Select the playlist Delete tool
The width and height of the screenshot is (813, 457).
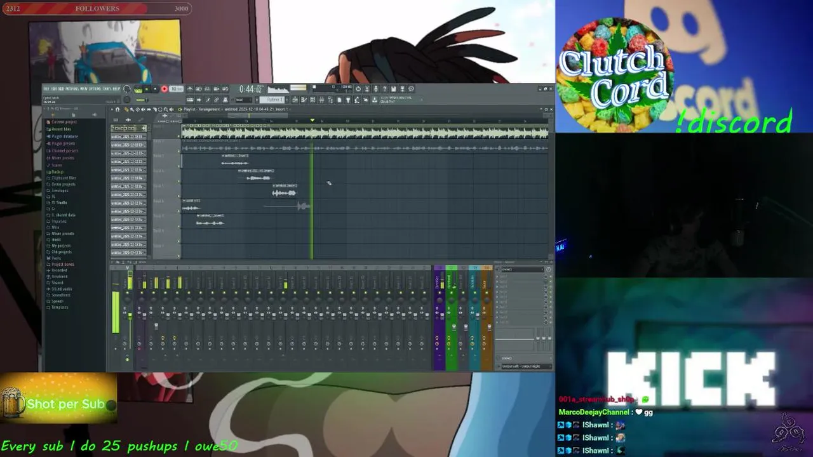point(138,109)
